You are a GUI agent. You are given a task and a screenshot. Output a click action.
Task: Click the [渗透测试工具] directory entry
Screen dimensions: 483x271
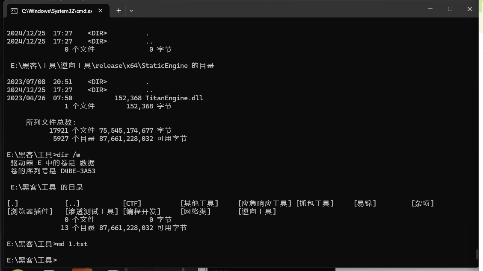point(92,212)
